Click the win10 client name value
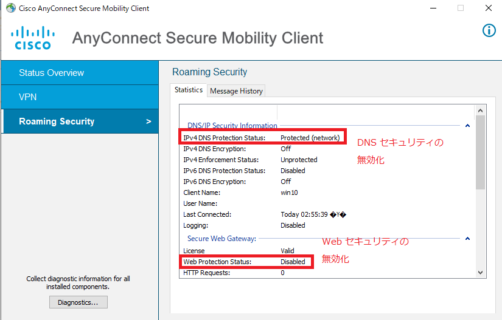This screenshot has width=502, height=320. (x=289, y=192)
